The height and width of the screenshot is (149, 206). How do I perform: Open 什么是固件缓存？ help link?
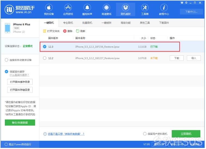[19, 75]
